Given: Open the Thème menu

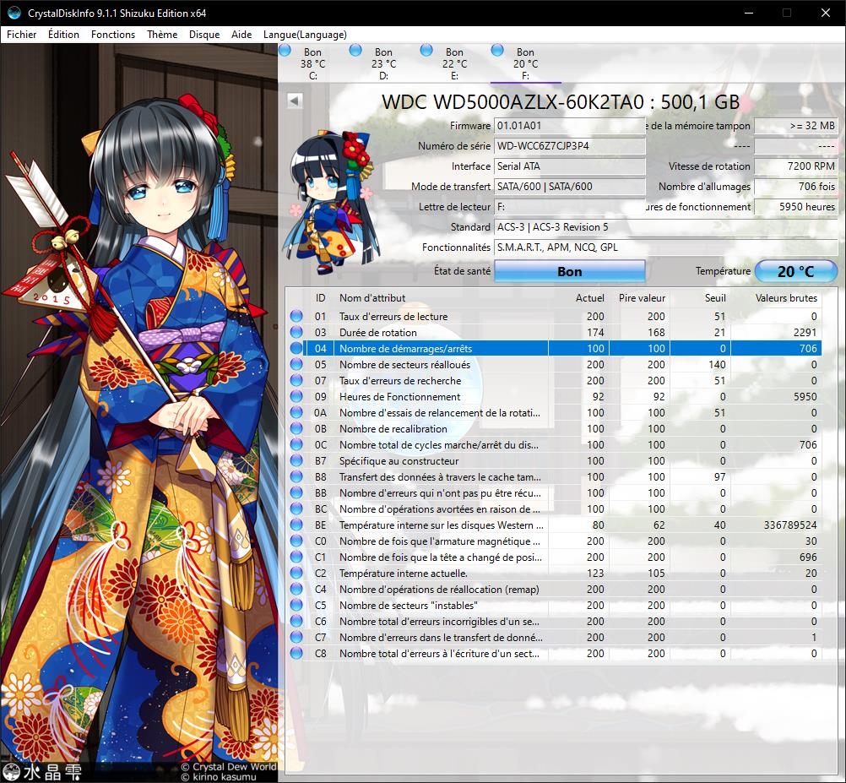Looking at the screenshot, I should (162, 35).
